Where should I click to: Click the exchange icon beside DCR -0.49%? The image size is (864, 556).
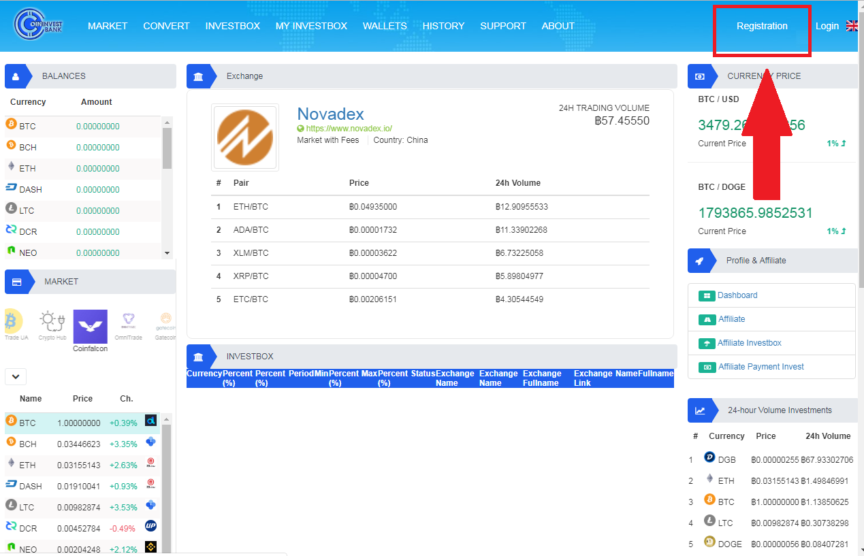point(150,526)
